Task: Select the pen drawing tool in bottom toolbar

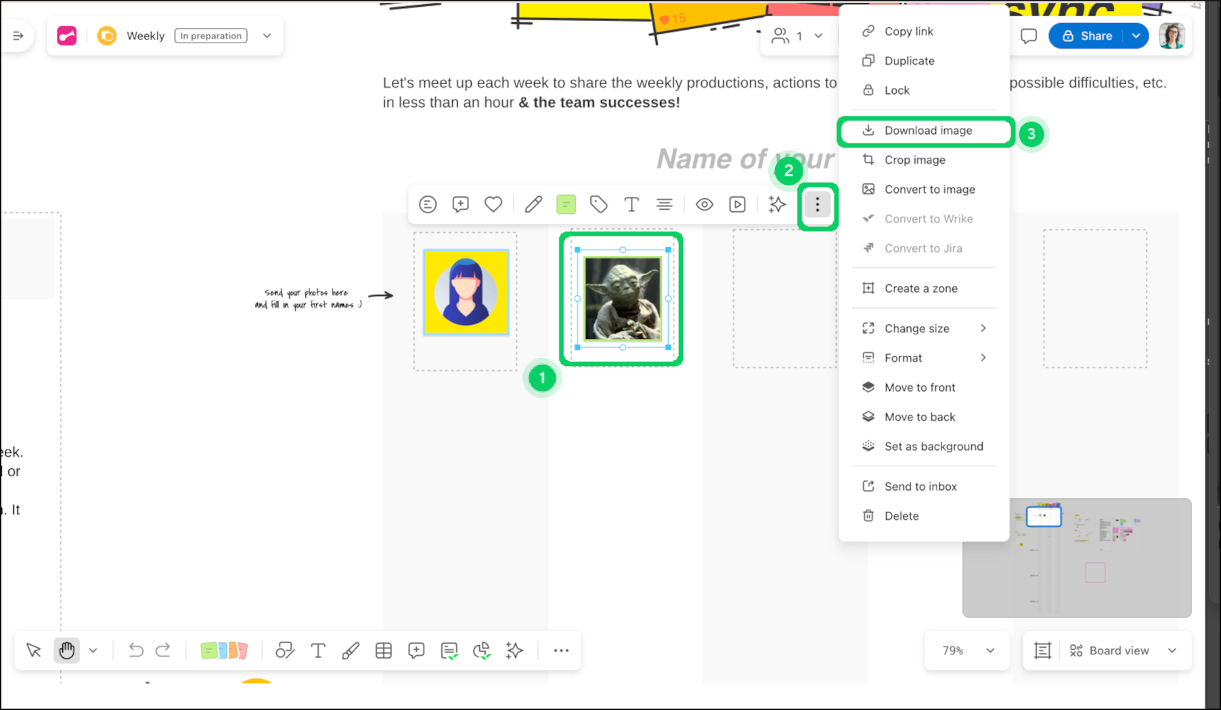Action: click(x=351, y=650)
